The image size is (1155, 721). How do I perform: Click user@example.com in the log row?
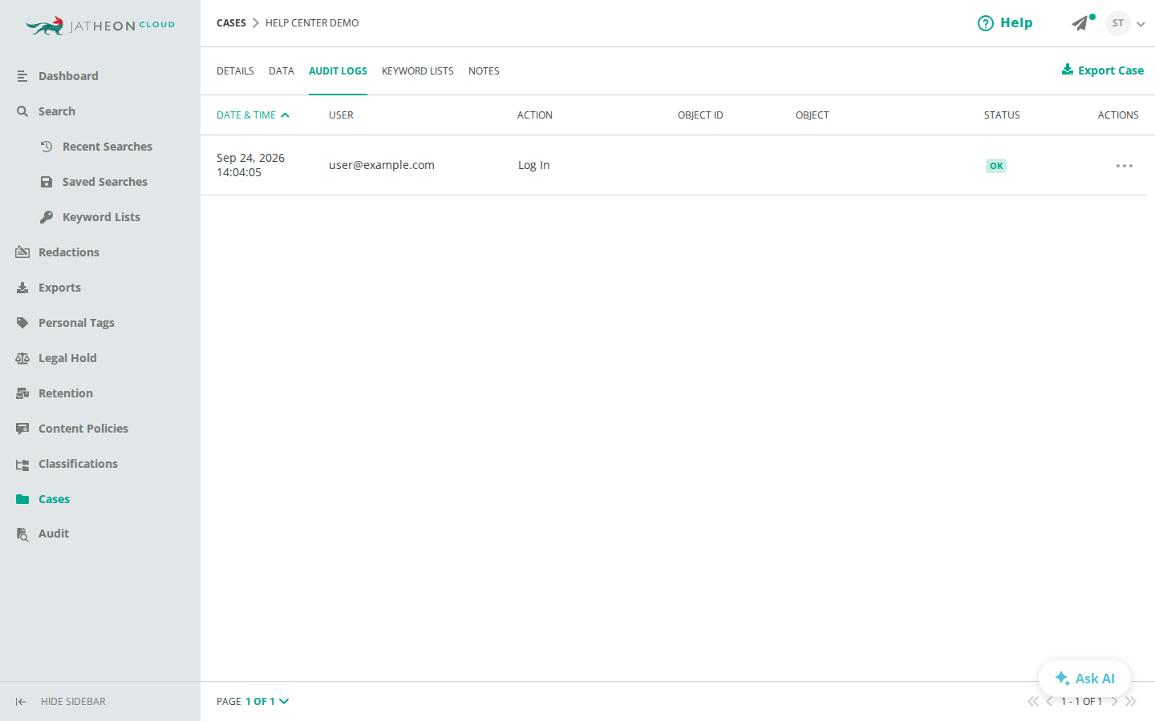(382, 165)
